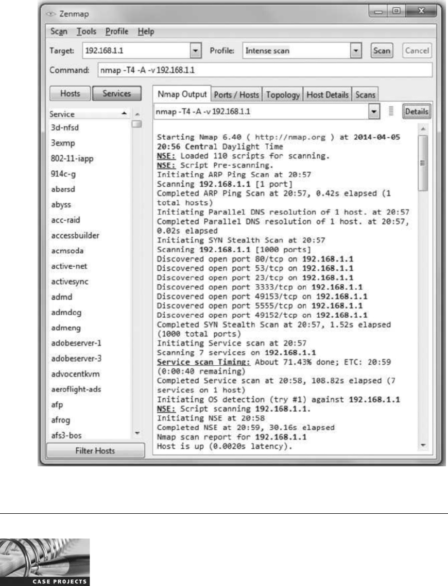
Task: Click the 'Host is up' output line
Action: [224, 446]
